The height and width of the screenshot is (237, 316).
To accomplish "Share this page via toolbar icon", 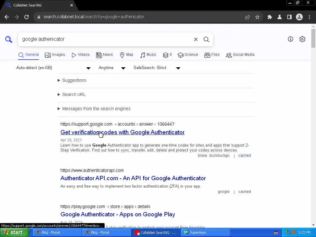I will click(247, 17).
